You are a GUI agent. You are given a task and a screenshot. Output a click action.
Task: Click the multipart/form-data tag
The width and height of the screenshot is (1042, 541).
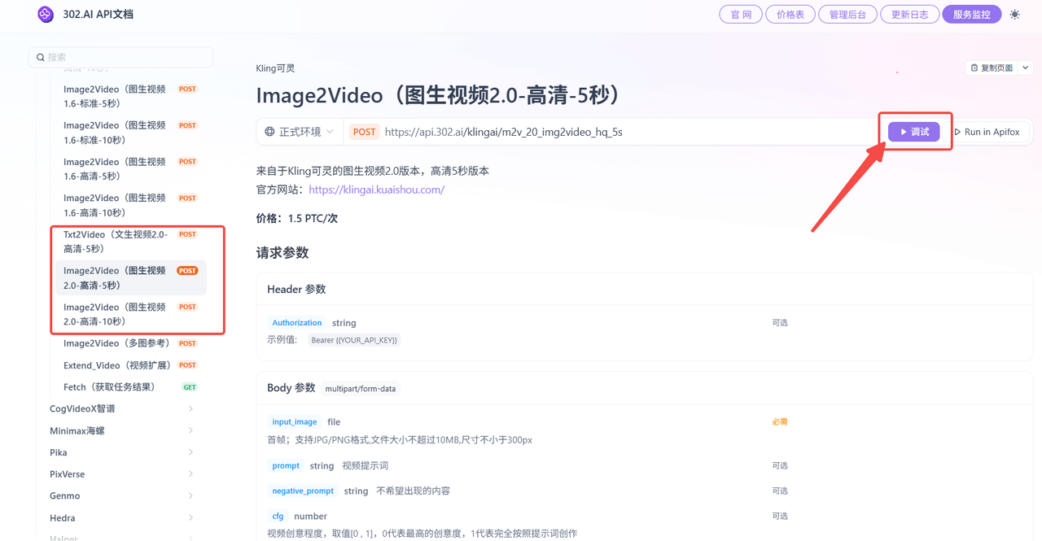(x=361, y=389)
